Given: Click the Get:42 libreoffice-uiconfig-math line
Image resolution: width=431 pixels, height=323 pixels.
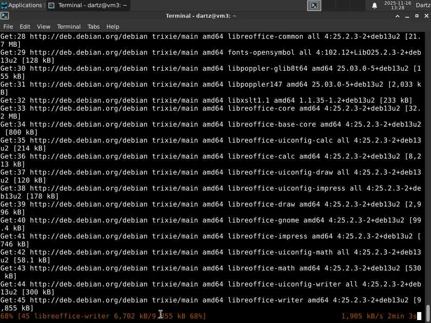Looking at the screenshot, I should (x=210, y=256).
